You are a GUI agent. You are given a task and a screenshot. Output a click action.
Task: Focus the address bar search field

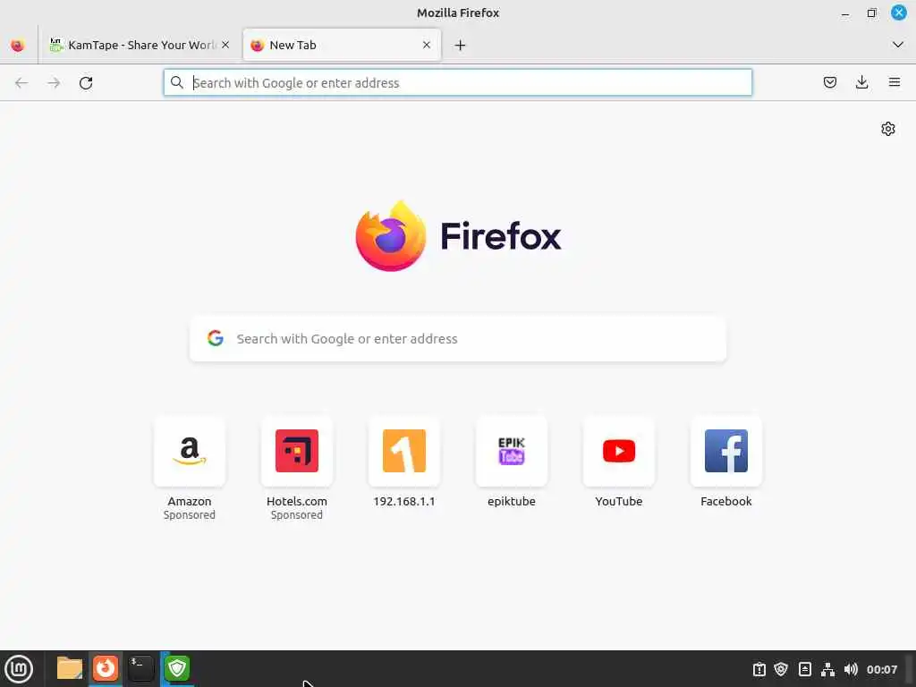click(x=457, y=82)
